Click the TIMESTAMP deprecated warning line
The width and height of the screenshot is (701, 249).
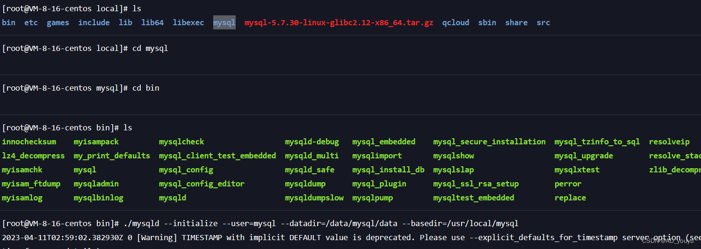(x=352, y=237)
